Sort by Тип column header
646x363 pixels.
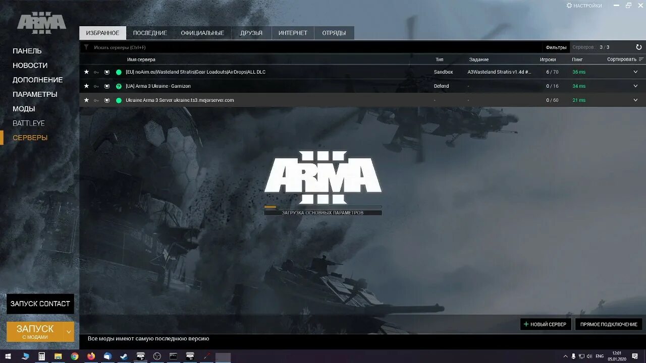[440, 59]
